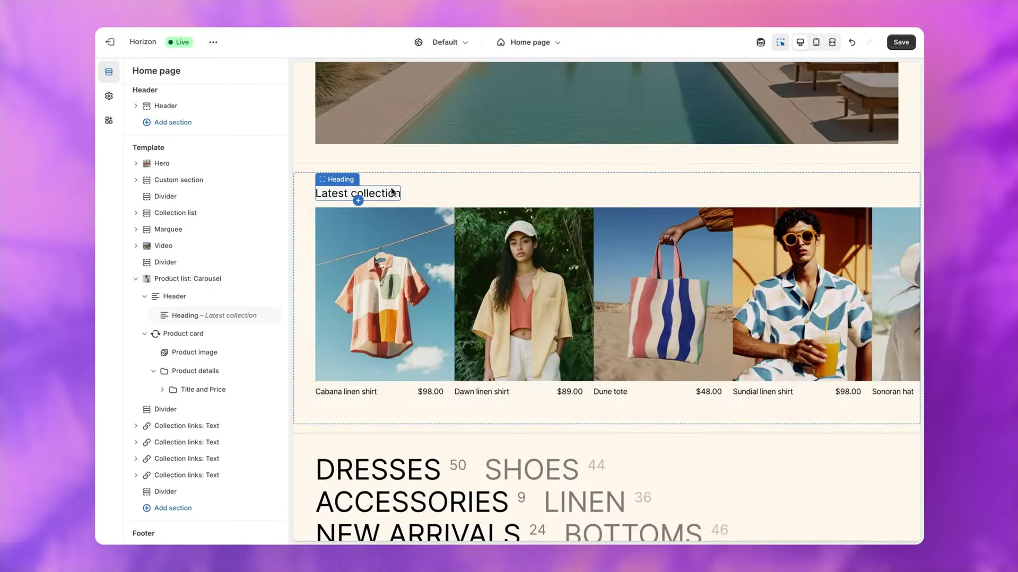Viewport: 1018px width, 572px height.
Task: Open Theme settings gear in sidebar
Action: 109,96
